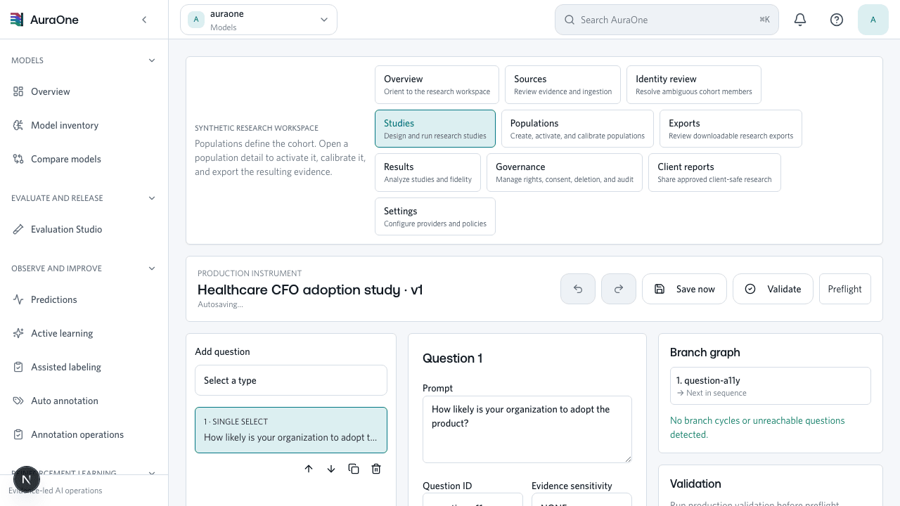The height and width of the screenshot is (506, 900).
Task: Click Save now button
Action: (684, 289)
